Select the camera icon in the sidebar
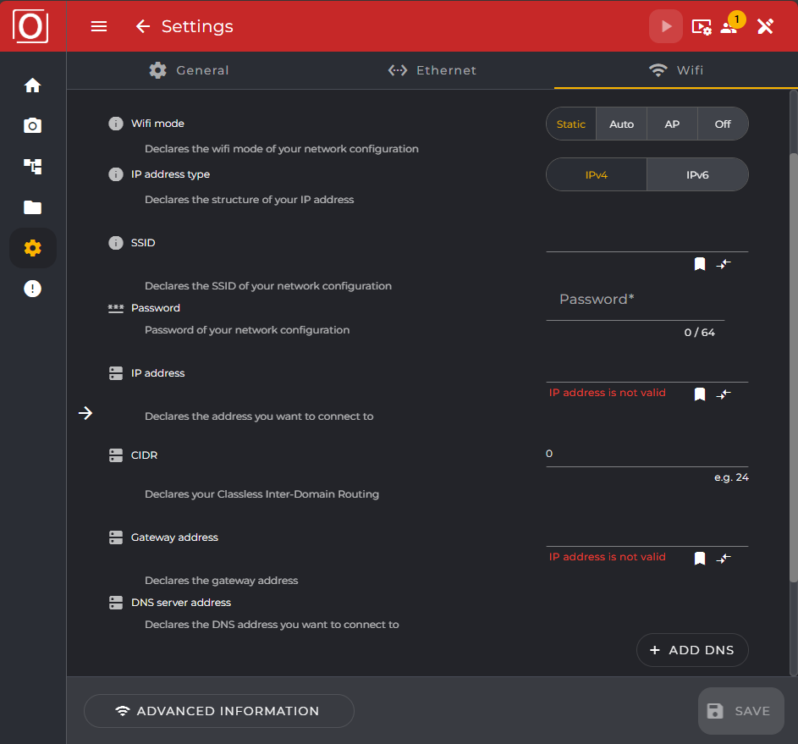 click(32, 125)
